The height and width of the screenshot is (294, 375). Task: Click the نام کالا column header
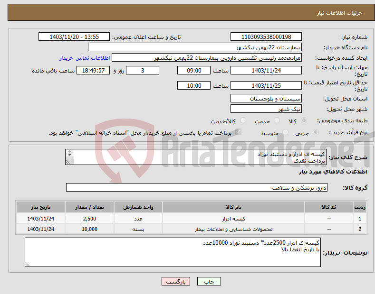[x=233, y=207]
